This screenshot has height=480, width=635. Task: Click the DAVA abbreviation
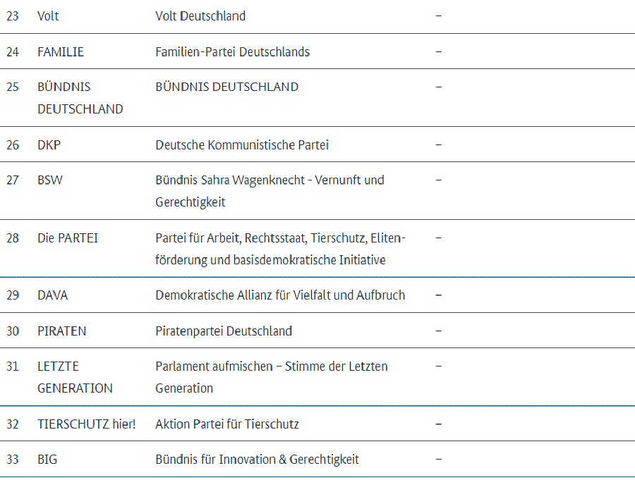tap(53, 295)
